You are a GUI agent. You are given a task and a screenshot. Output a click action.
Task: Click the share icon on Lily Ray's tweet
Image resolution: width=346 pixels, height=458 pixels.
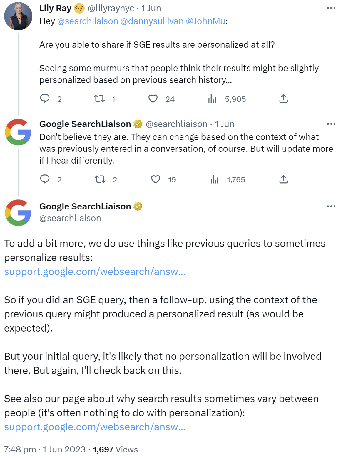283,99
